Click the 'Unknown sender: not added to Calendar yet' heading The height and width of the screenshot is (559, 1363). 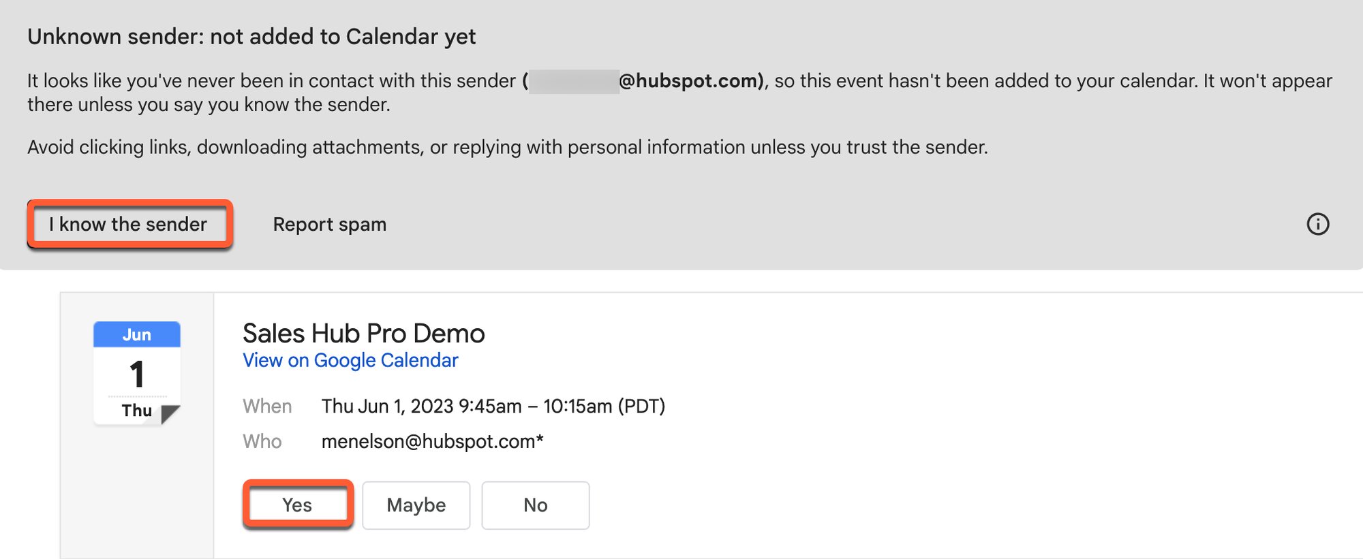point(251,36)
